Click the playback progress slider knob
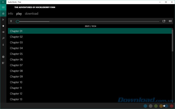This screenshot has width=175, height=109. [x=17, y=21]
